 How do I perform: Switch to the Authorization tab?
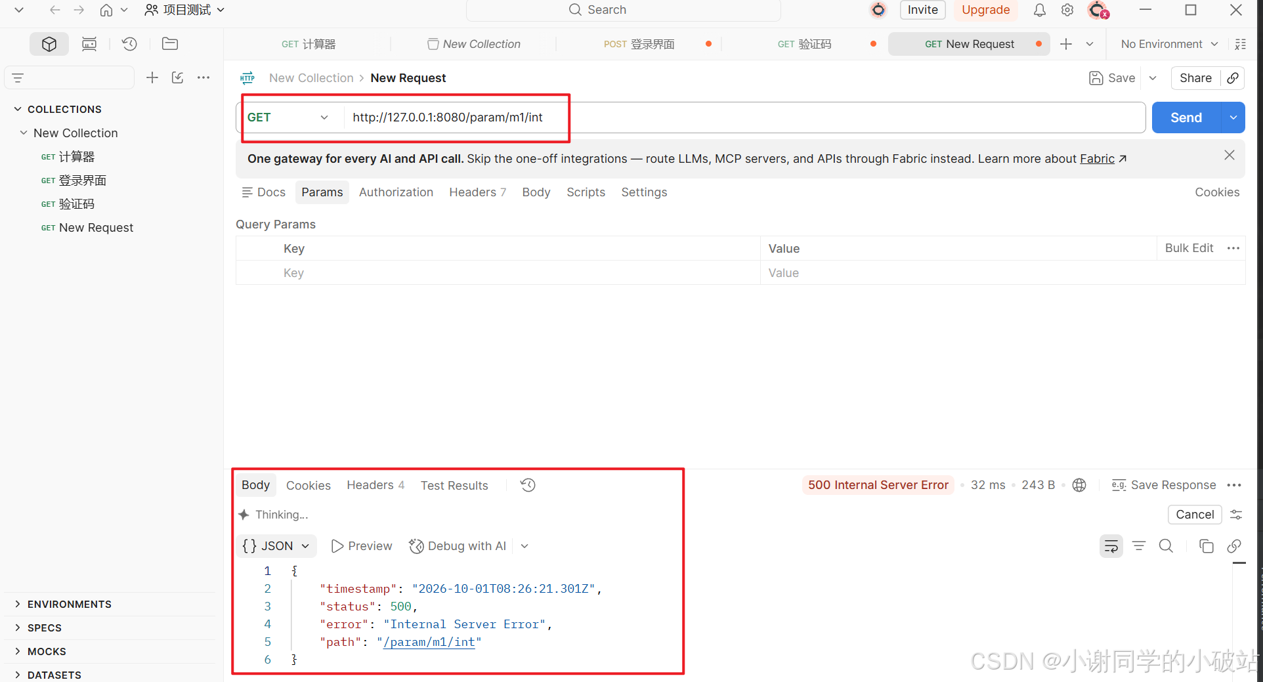click(x=396, y=192)
